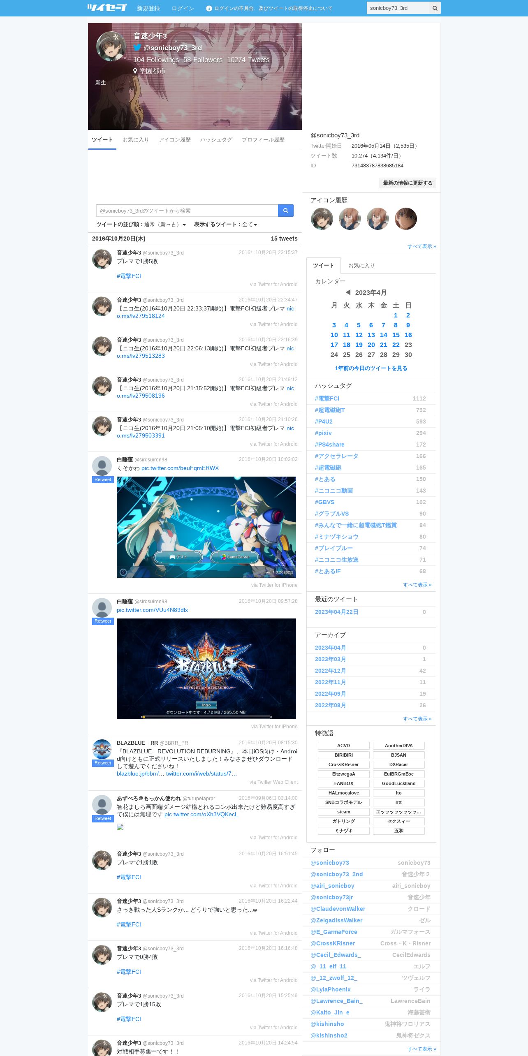Screen dimensions: 528x1056
Task: Click feature word steam
Action: (x=344, y=812)
